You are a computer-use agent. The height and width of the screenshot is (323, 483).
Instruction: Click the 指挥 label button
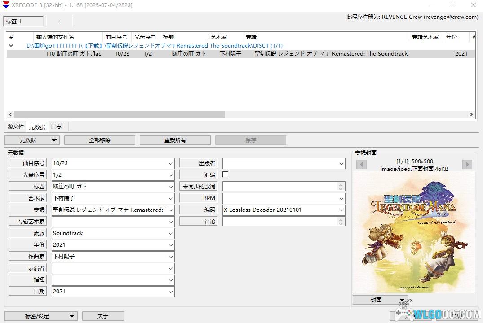tap(27, 280)
